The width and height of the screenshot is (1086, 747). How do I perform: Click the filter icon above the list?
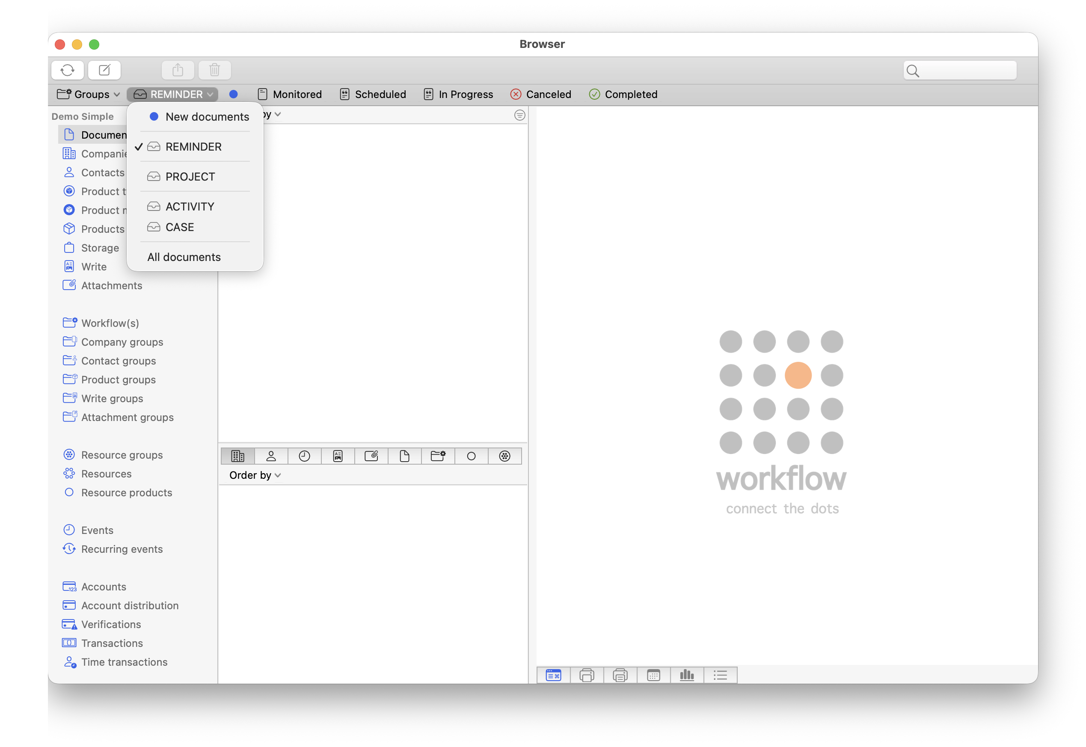click(x=519, y=115)
